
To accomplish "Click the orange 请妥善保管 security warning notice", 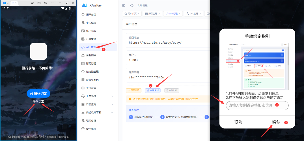I will (168, 99).
